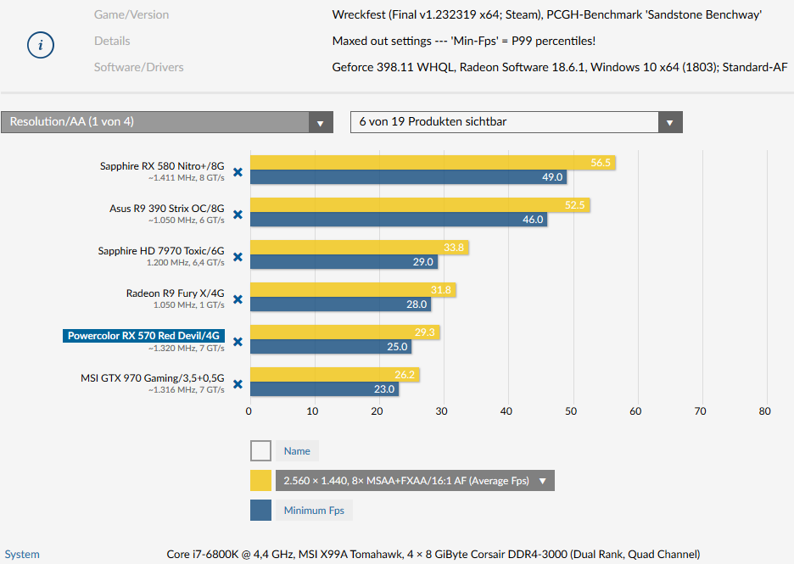Image resolution: width=794 pixels, height=564 pixels.
Task: Click the blue Minimum Fps color swatch
Action: 260,510
